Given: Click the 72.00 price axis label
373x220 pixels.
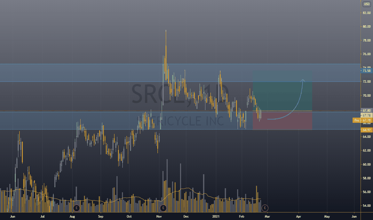Looking at the screenshot, I should click(367, 82).
